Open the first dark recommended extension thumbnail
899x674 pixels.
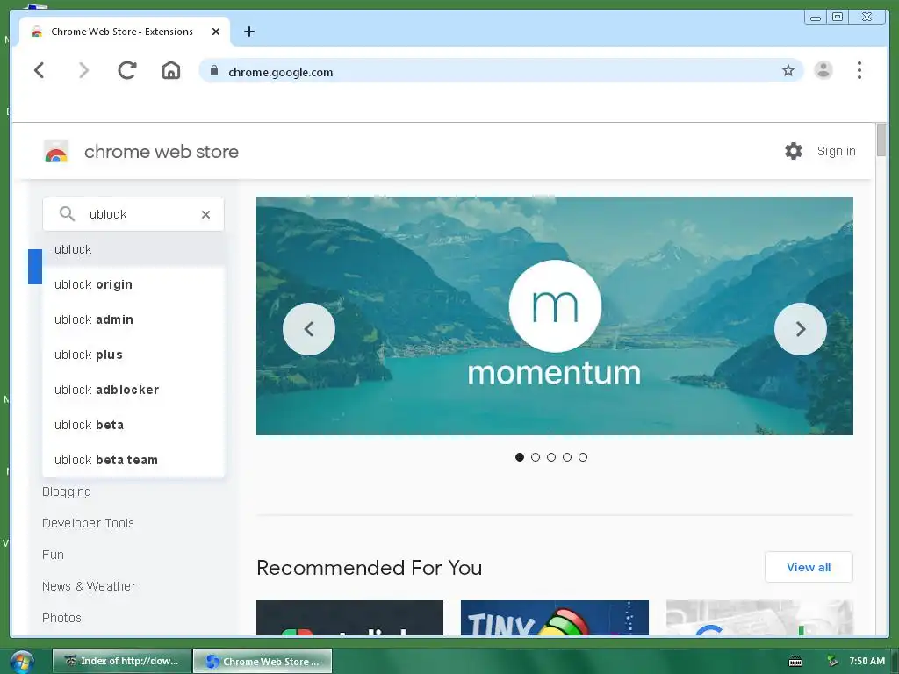[349, 617]
